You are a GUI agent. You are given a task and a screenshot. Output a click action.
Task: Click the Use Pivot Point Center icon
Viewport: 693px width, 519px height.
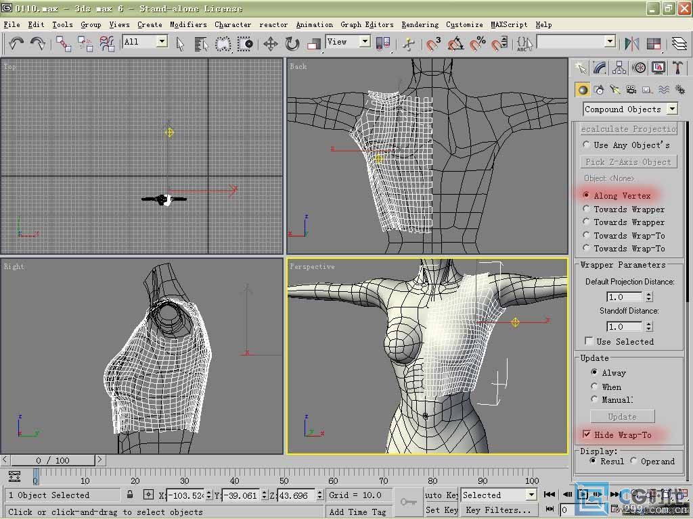click(383, 44)
